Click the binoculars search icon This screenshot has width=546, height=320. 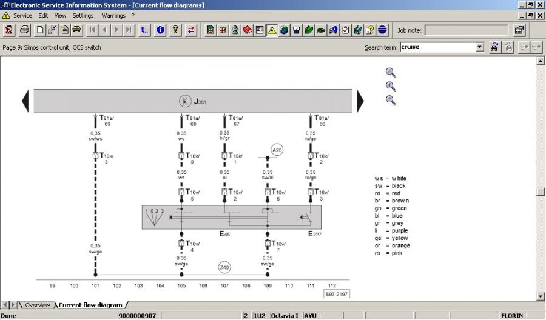coord(495,47)
